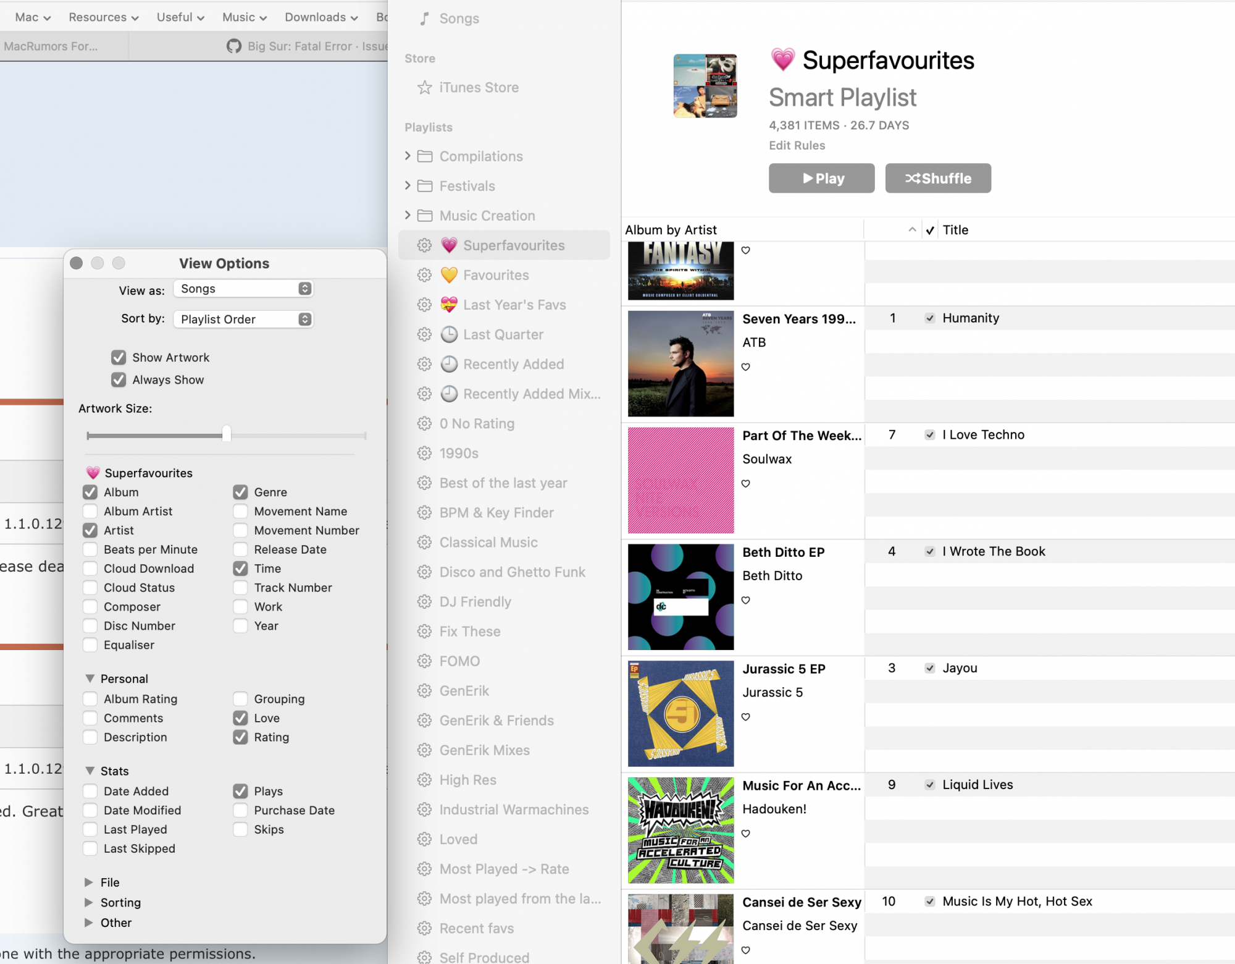Click the gear icon beside DJ Friendly
This screenshot has height=964, width=1235.
pos(424,602)
